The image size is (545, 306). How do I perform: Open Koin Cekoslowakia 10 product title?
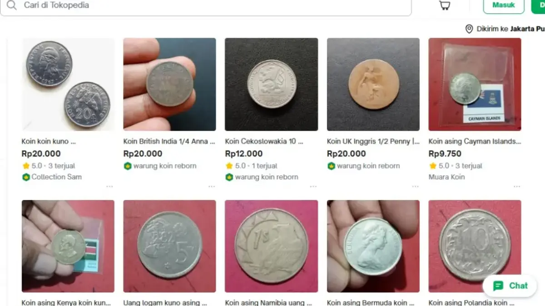click(264, 141)
